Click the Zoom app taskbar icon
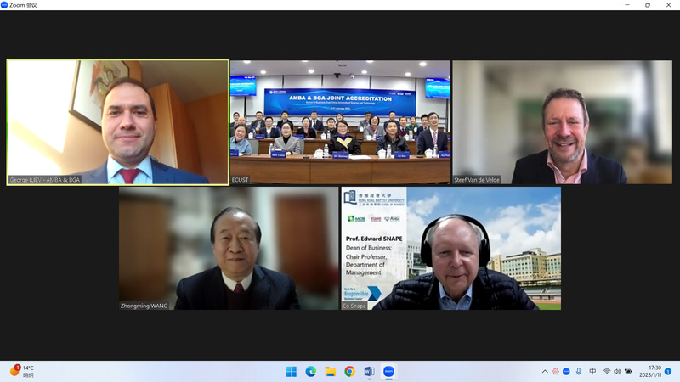This screenshot has height=382, width=680. (388, 372)
